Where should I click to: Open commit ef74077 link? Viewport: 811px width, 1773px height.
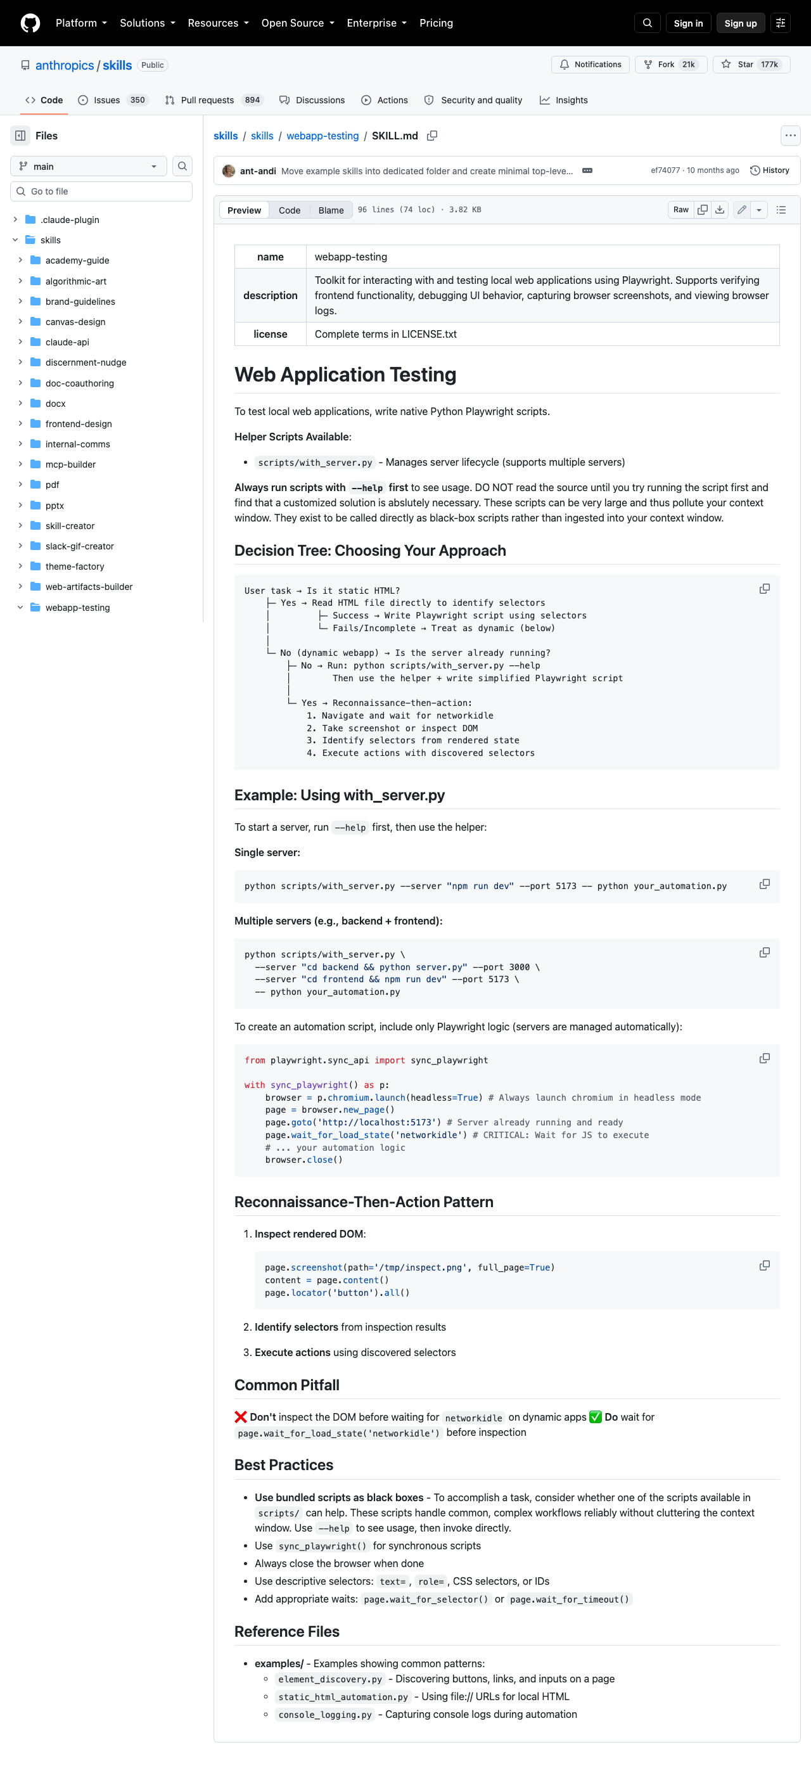click(665, 170)
